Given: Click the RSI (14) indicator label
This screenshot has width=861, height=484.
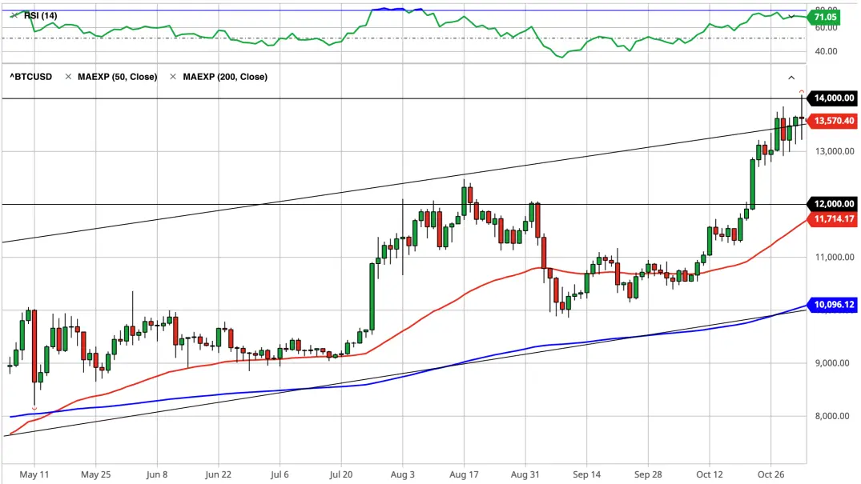Looking at the screenshot, I should pos(41,15).
